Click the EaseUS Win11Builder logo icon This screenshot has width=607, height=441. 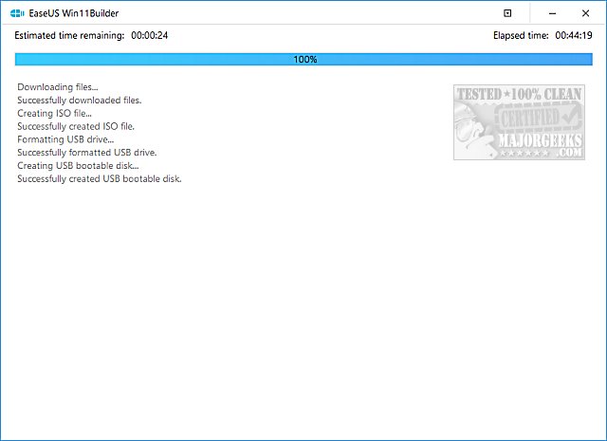pyautogui.click(x=17, y=13)
